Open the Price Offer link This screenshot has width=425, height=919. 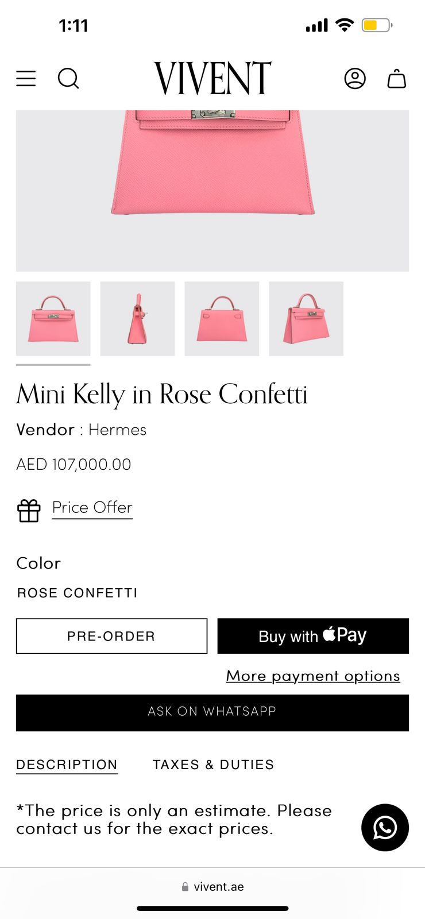coord(92,507)
